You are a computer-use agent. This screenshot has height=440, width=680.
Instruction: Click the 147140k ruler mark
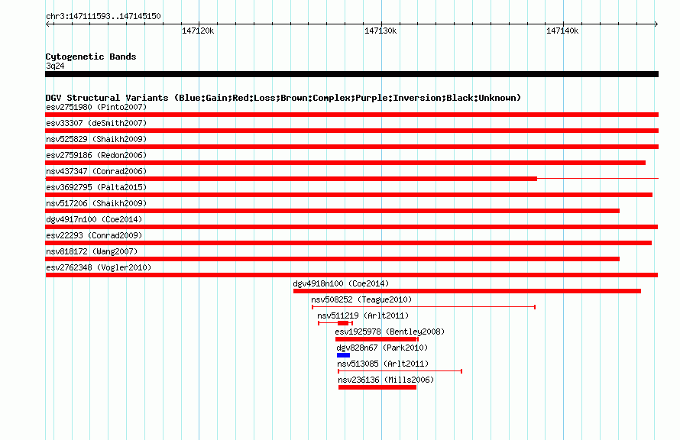coord(562,31)
